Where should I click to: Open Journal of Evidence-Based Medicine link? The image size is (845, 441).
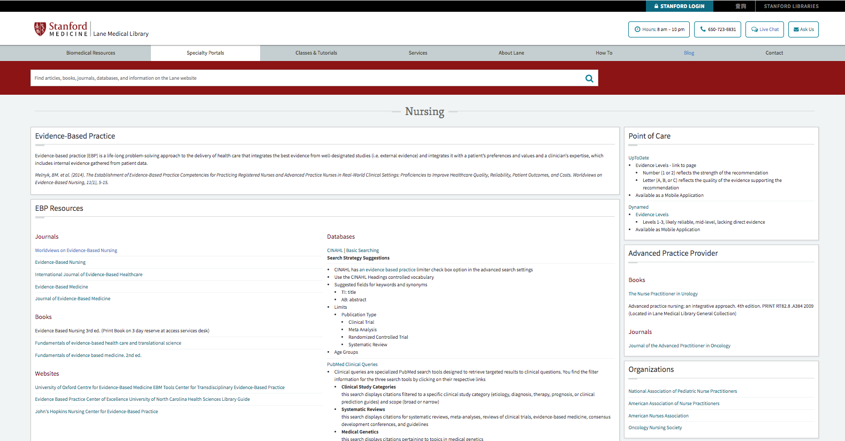click(x=73, y=299)
